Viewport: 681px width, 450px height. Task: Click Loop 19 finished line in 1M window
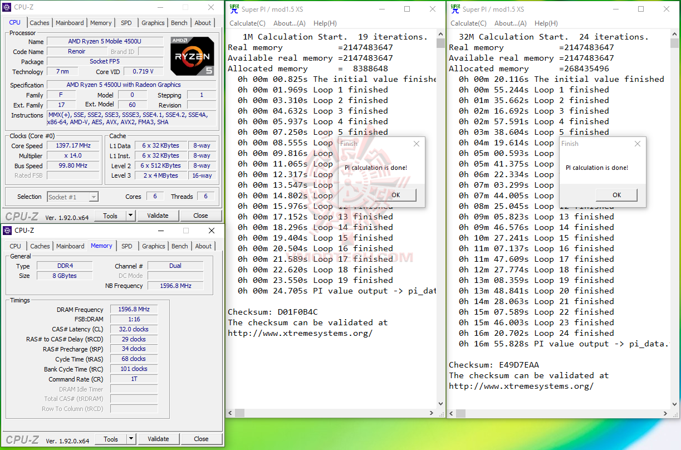tap(315, 280)
